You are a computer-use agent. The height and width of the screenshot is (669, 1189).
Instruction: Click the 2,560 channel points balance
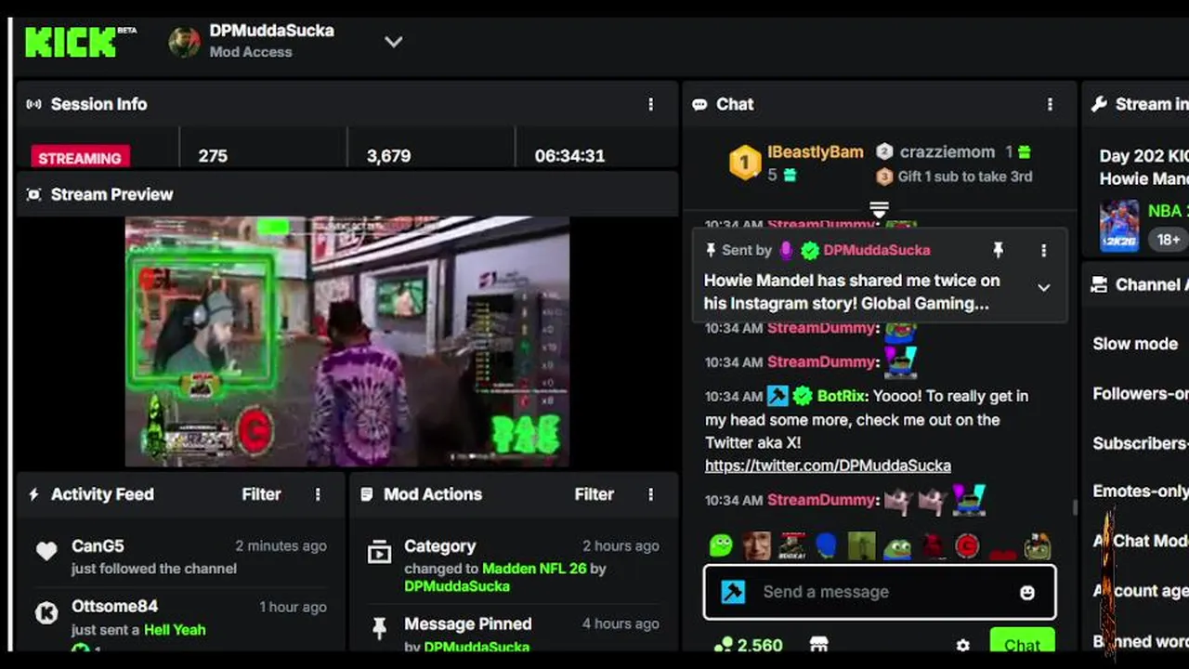pos(748,645)
